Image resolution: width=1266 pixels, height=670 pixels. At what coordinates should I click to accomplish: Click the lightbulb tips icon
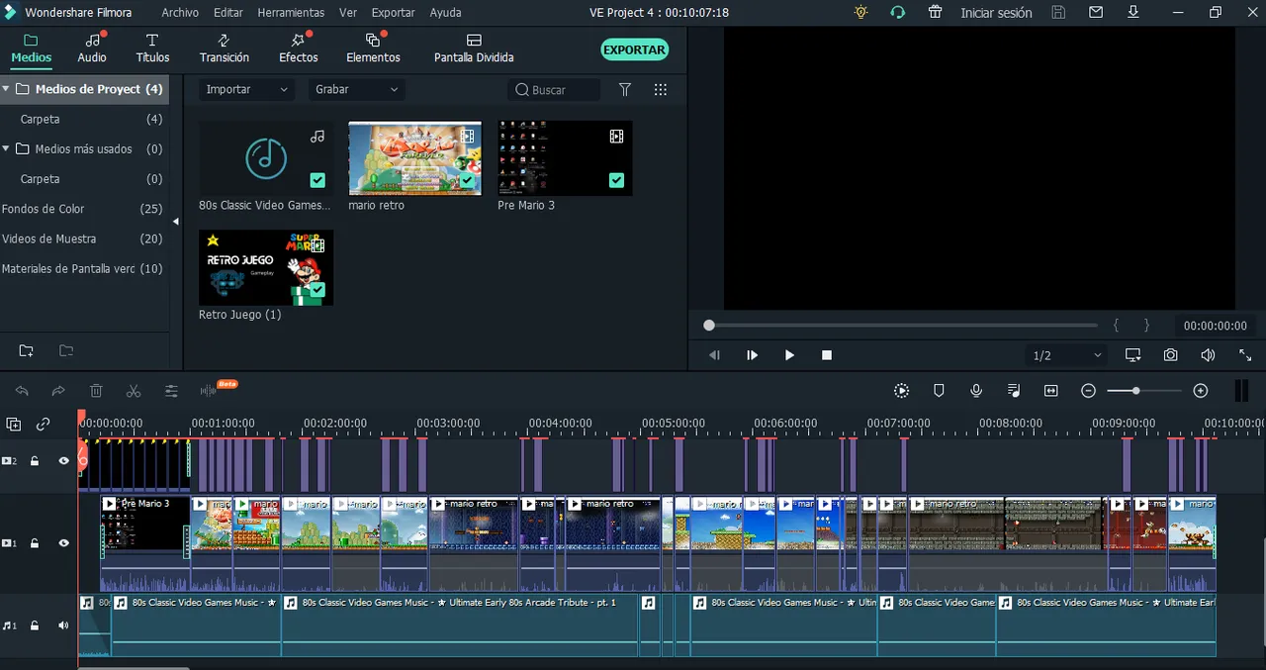[860, 12]
